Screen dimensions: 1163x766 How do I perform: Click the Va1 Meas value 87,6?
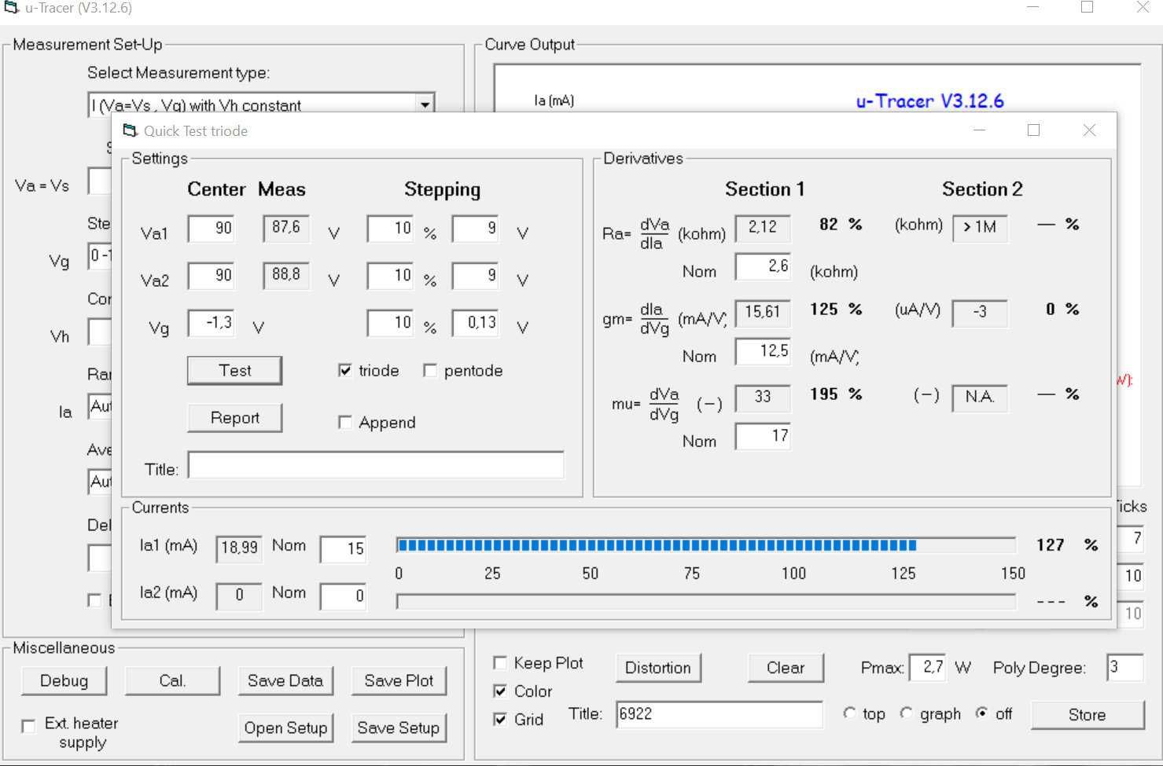pyautogui.click(x=286, y=228)
